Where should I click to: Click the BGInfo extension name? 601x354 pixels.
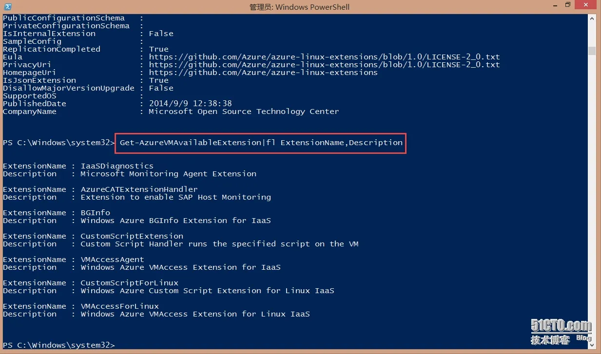click(95, 213)
